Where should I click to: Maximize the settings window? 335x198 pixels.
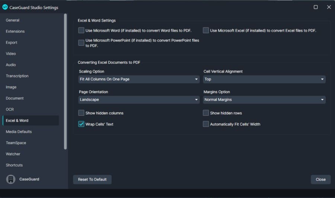(x=316, y=7)
